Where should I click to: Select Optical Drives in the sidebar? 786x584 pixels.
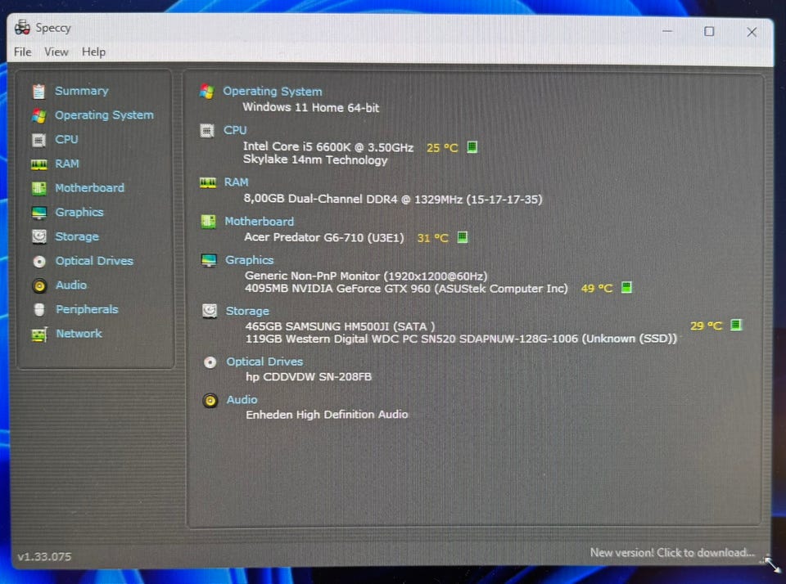click(x=94, y=261)
